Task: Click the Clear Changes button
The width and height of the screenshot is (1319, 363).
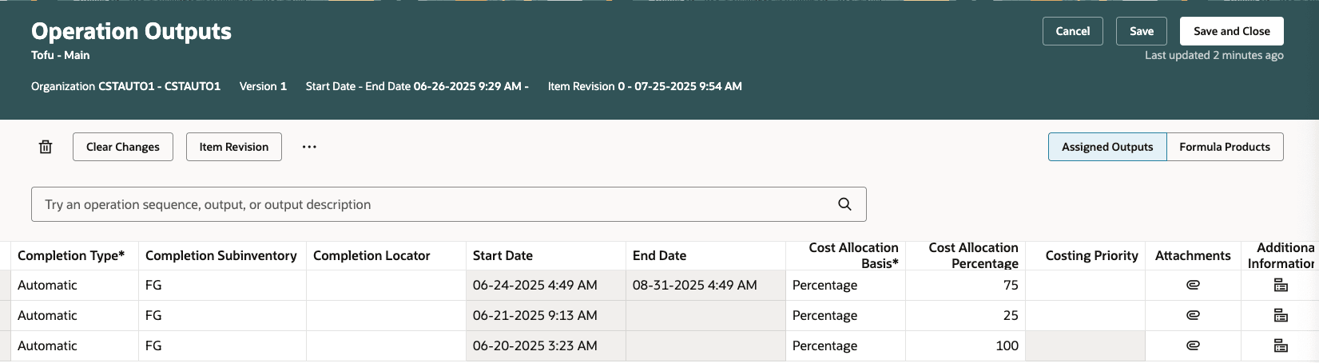Action: click(x=123, y=147)
